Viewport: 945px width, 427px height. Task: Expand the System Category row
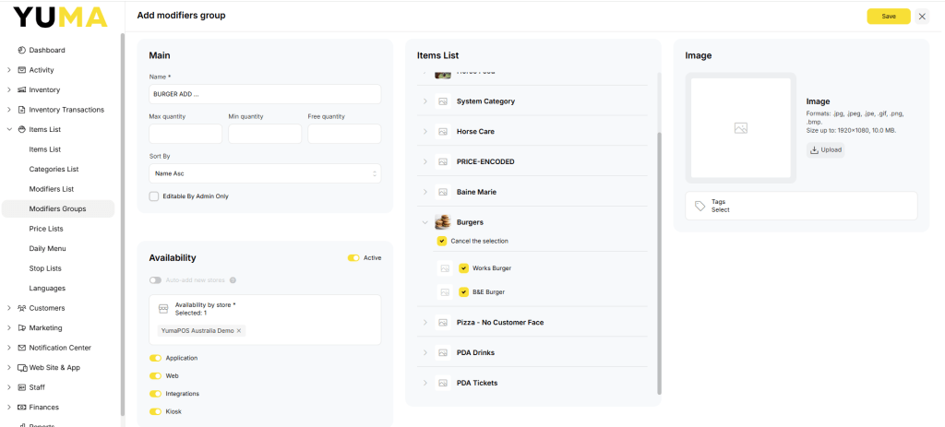[x=425, y=101]
